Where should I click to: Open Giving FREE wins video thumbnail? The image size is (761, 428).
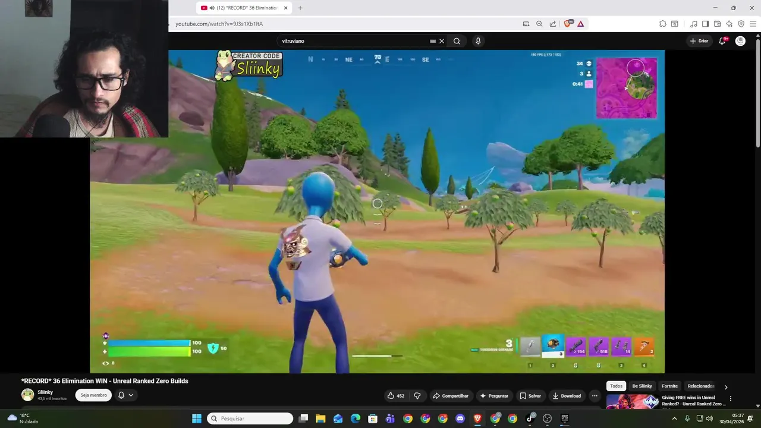(x=633, y=402)
